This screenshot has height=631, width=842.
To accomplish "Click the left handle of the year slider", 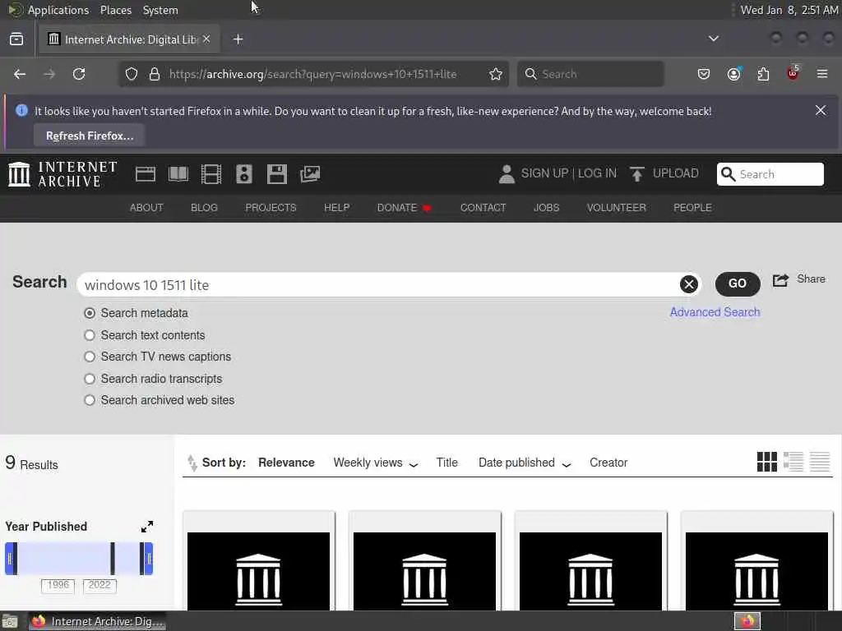I will (x=10, y=559).
